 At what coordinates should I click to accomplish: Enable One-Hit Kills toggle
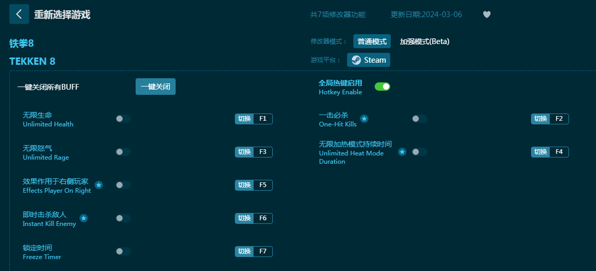(419, 119)
